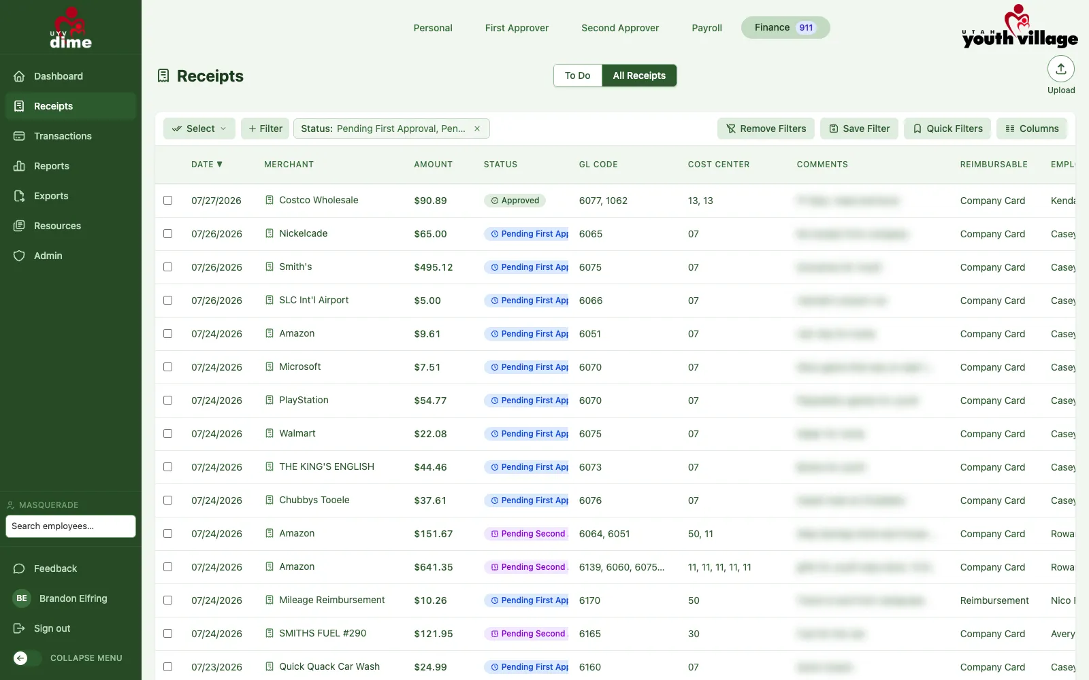Viewport: 1089px width, 680px height.
Task: Sort by the Date column header
Action: pos(207,165)
